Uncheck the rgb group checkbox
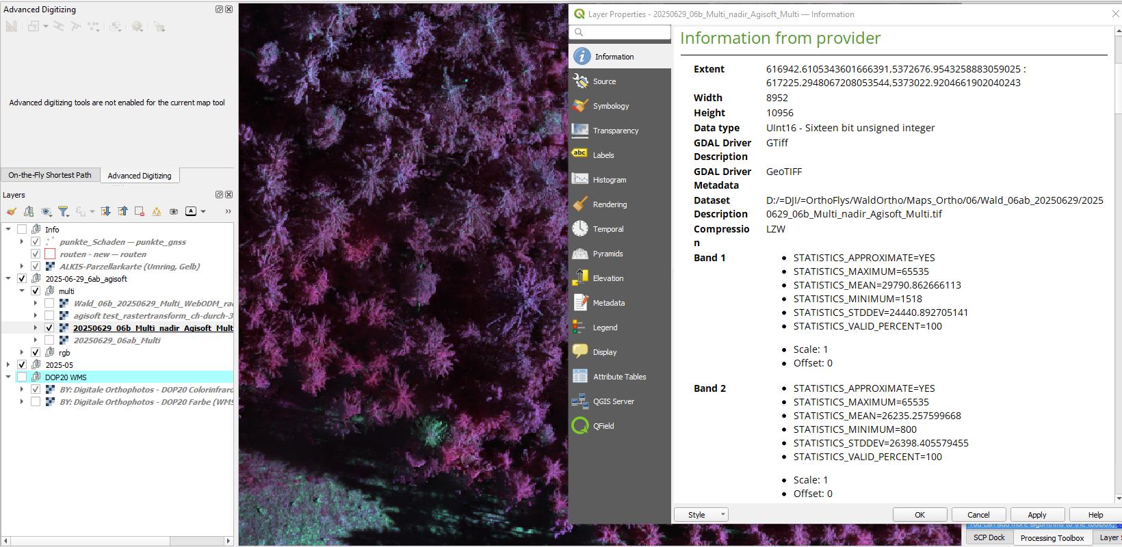Image resolution: width=1122 pixels, height=547 pixels. pyautogui.click(x=36, y=353)
